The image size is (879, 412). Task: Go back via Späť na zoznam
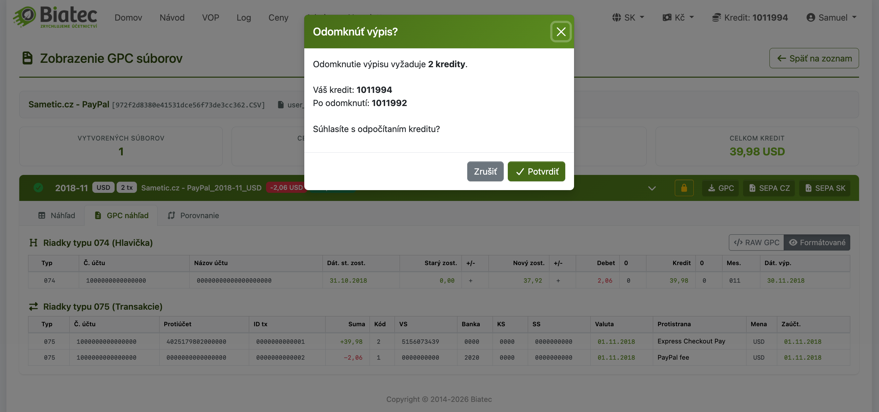[x=814, y=58]
